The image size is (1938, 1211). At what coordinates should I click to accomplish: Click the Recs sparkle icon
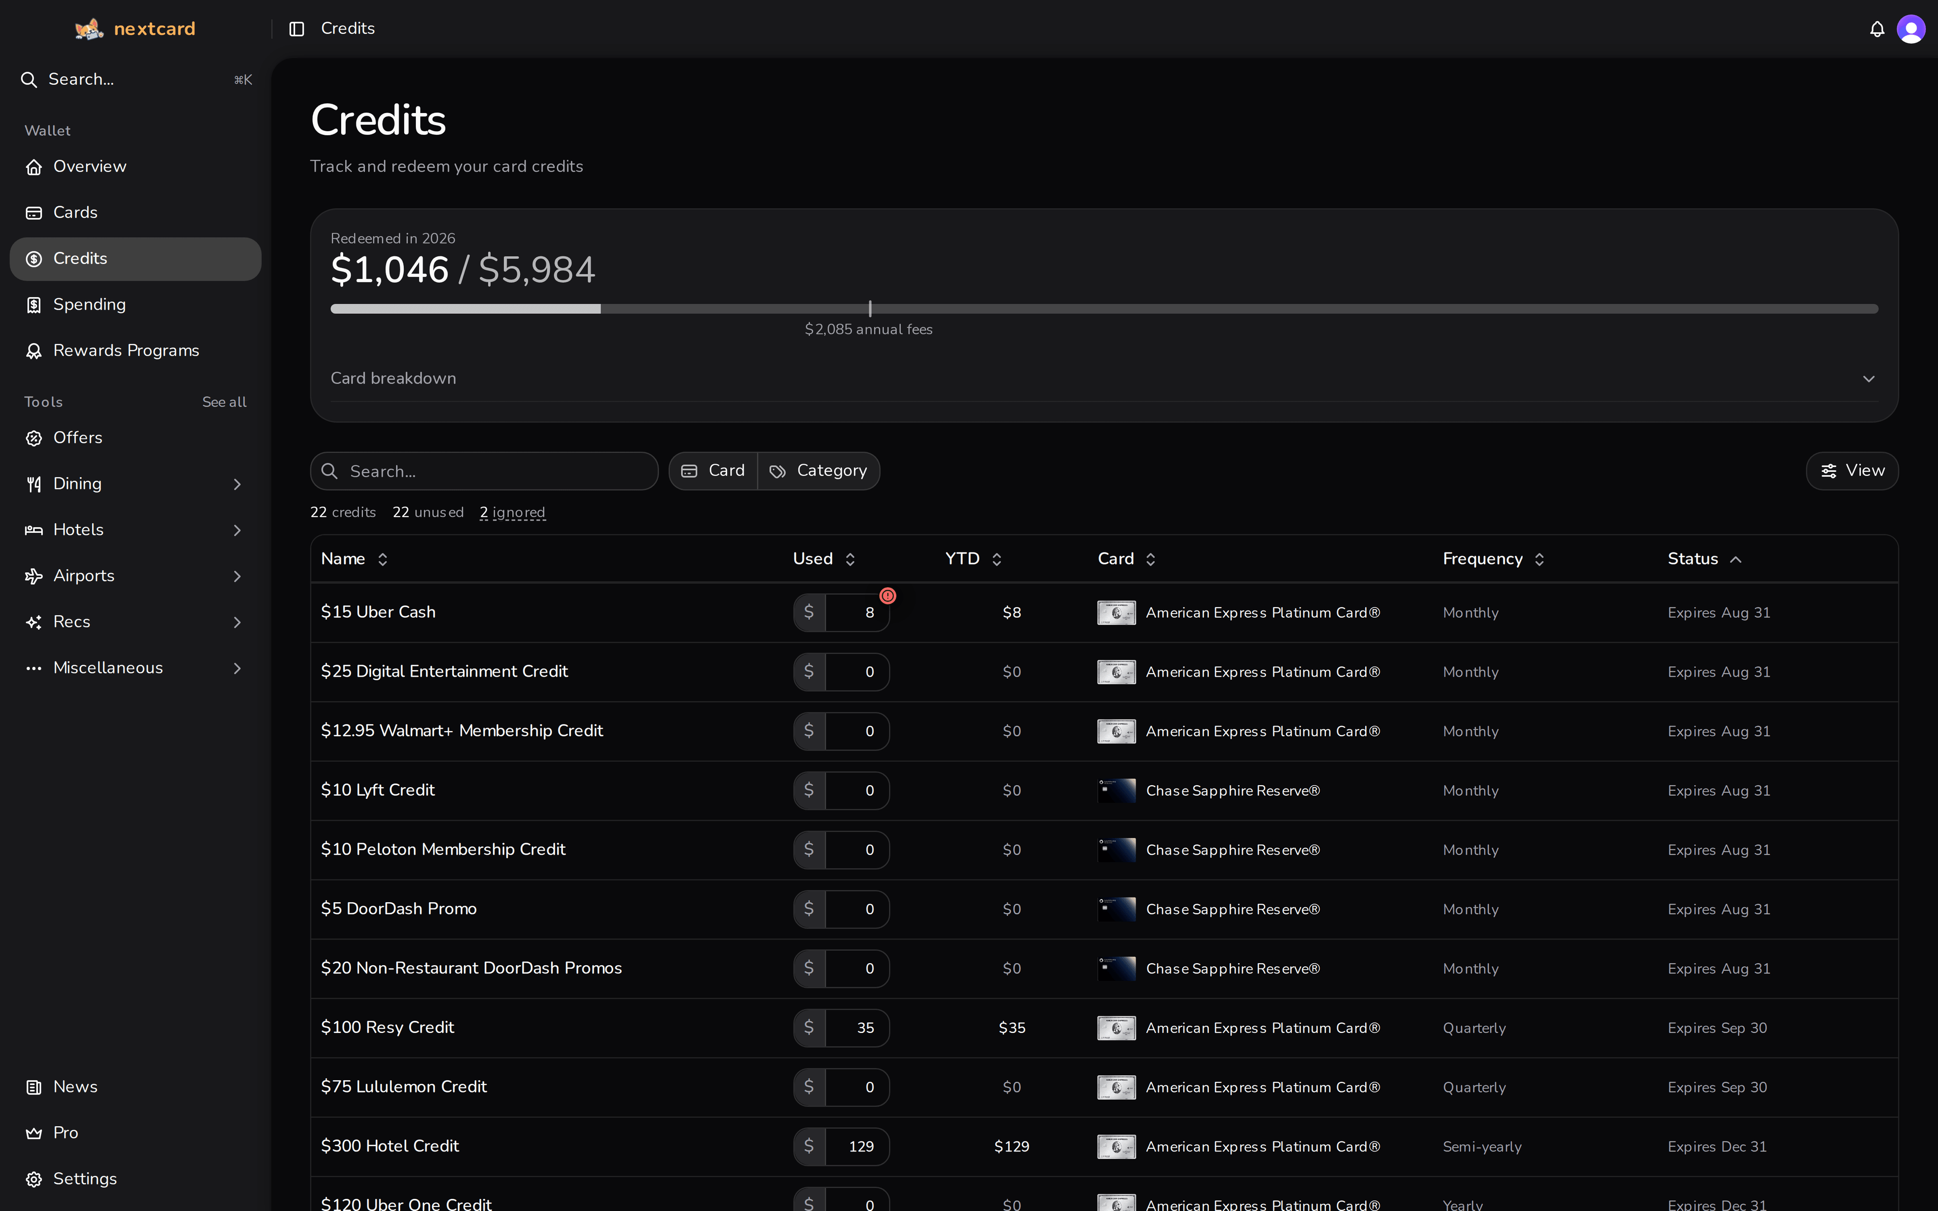click(x=34, y=622)
